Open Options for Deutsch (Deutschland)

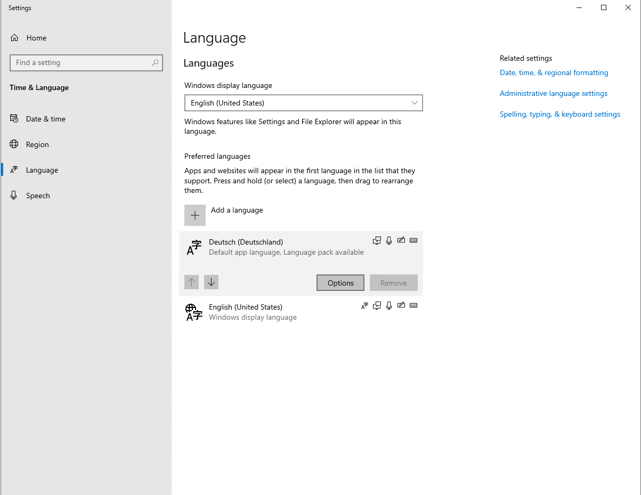[x=340, y=282]
